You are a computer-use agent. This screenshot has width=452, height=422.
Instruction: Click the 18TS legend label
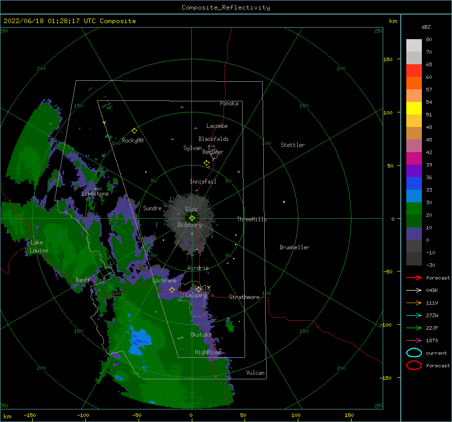tap(432, 341)
